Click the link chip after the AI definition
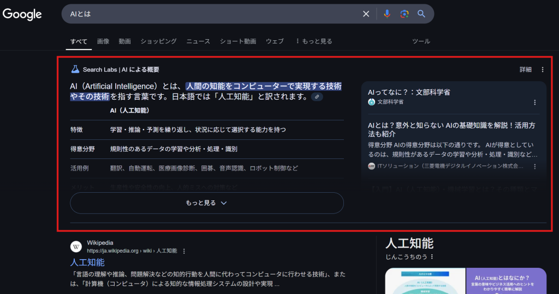The width and height of the screenshot is (559, 294). click(317, 97)
